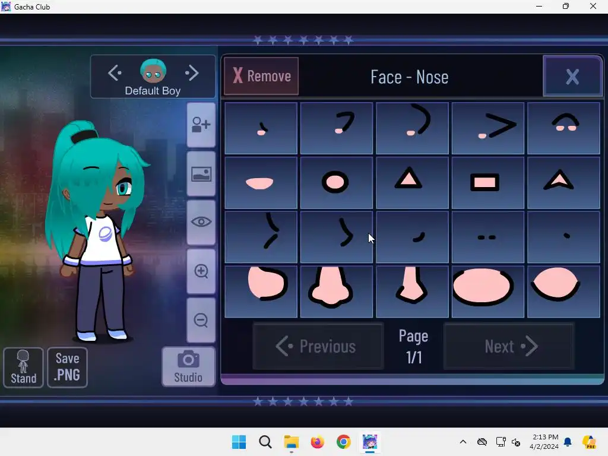Open the clock showing 2:13 PM

(545, 442)
